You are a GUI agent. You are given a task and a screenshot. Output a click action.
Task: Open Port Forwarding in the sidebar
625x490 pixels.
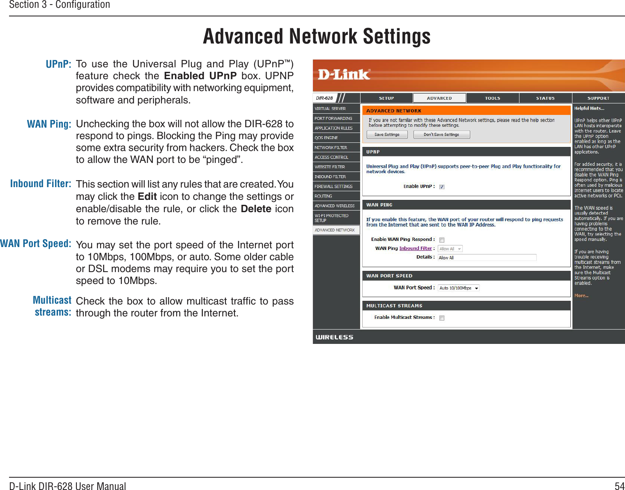[336, 118]
